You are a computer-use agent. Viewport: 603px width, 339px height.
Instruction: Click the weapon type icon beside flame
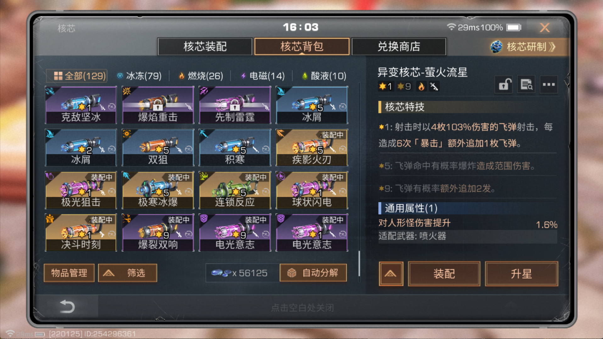(434, 86)
